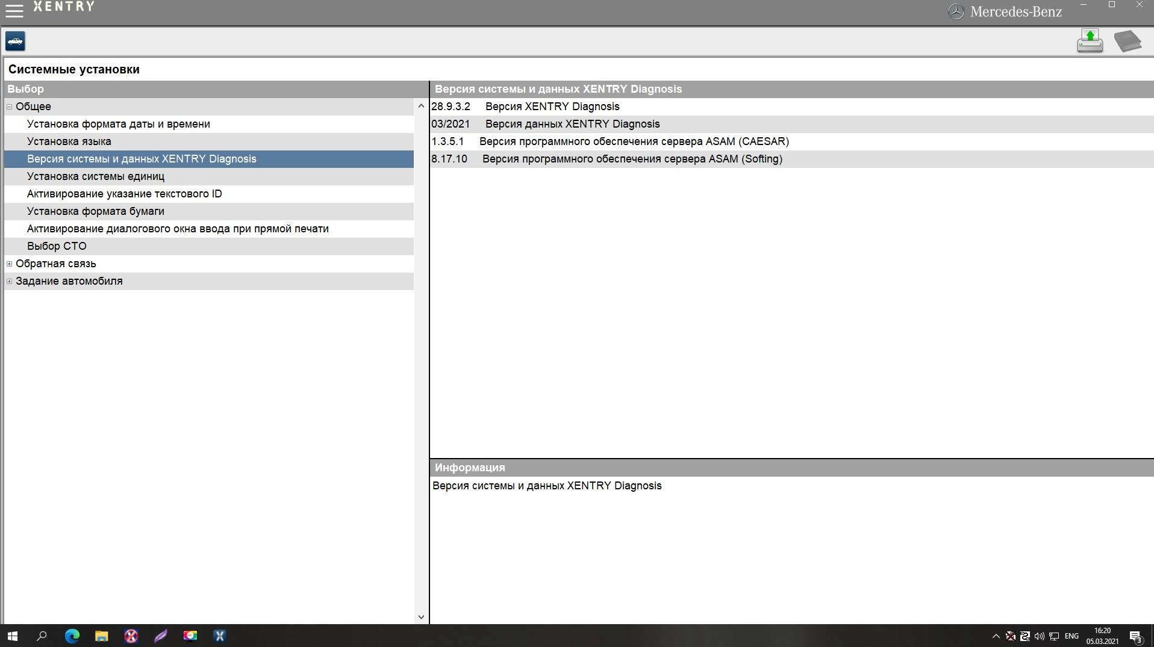Click the 8.17.10 ASAM (Softing) row

point(791,159)
